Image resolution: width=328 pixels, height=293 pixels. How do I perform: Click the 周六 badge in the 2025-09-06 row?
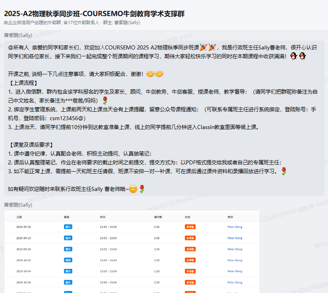68,227
